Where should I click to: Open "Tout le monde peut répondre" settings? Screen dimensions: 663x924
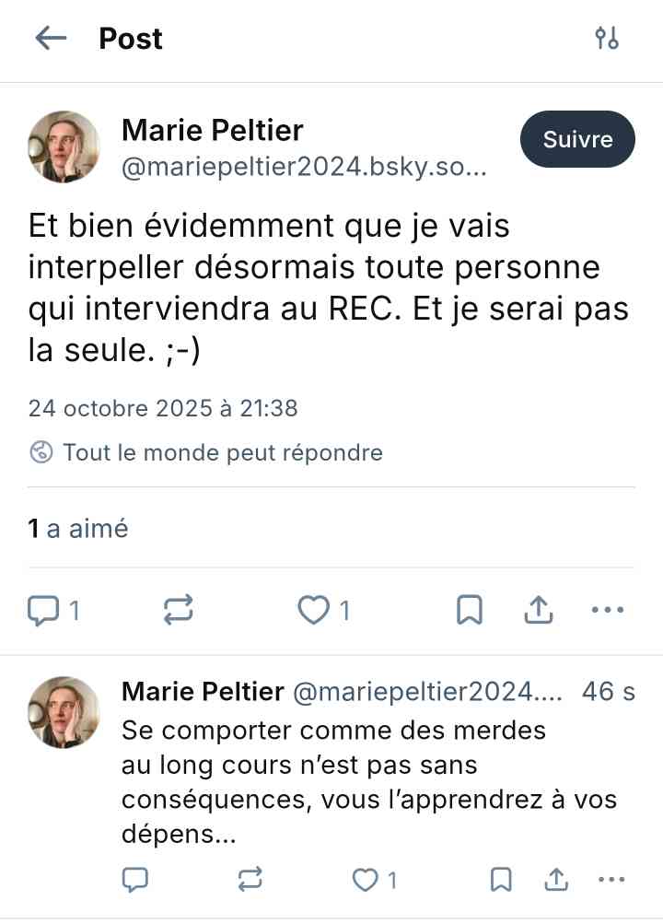point(206,452)
